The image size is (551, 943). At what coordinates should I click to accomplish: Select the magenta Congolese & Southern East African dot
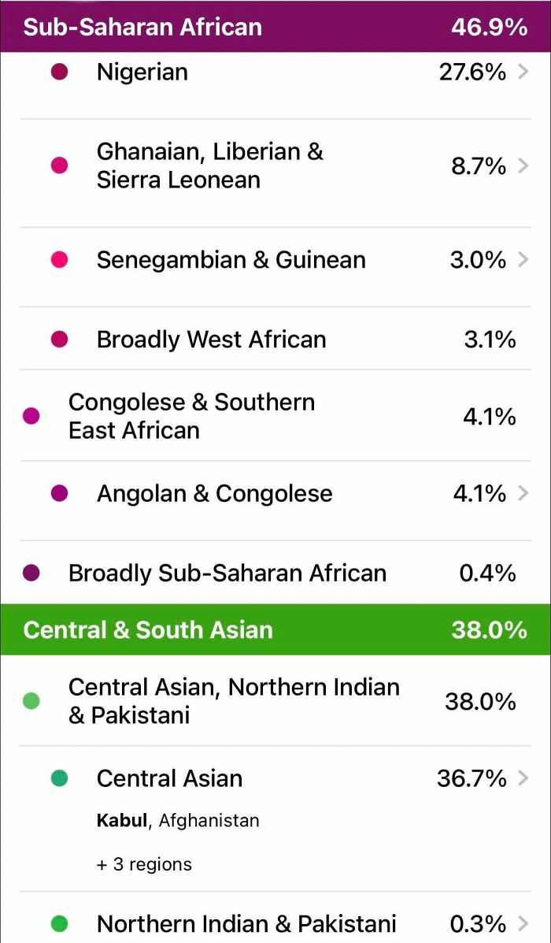pos(31,416)
